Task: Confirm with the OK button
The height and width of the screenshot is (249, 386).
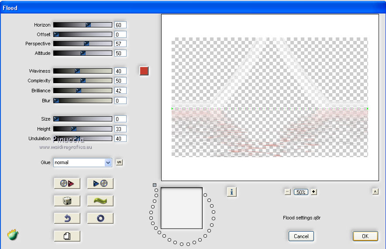Action: pyautogui.click(x=365, y=236)
